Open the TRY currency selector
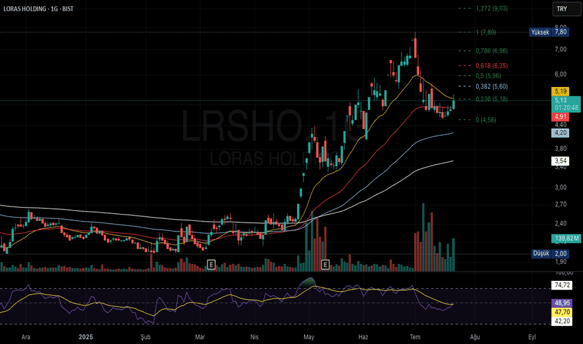 click(x=566, y=9)
